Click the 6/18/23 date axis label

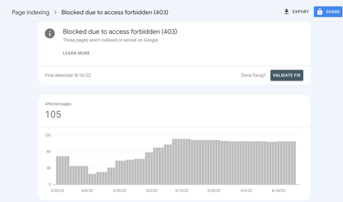[x=278, y=190]
